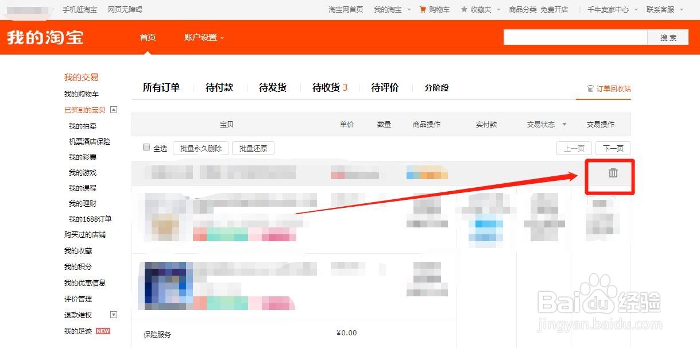This screenshot has width=700, height=348.
Task: Open 我的游戏 in the sidebar
Action: (x=83, y=172)
